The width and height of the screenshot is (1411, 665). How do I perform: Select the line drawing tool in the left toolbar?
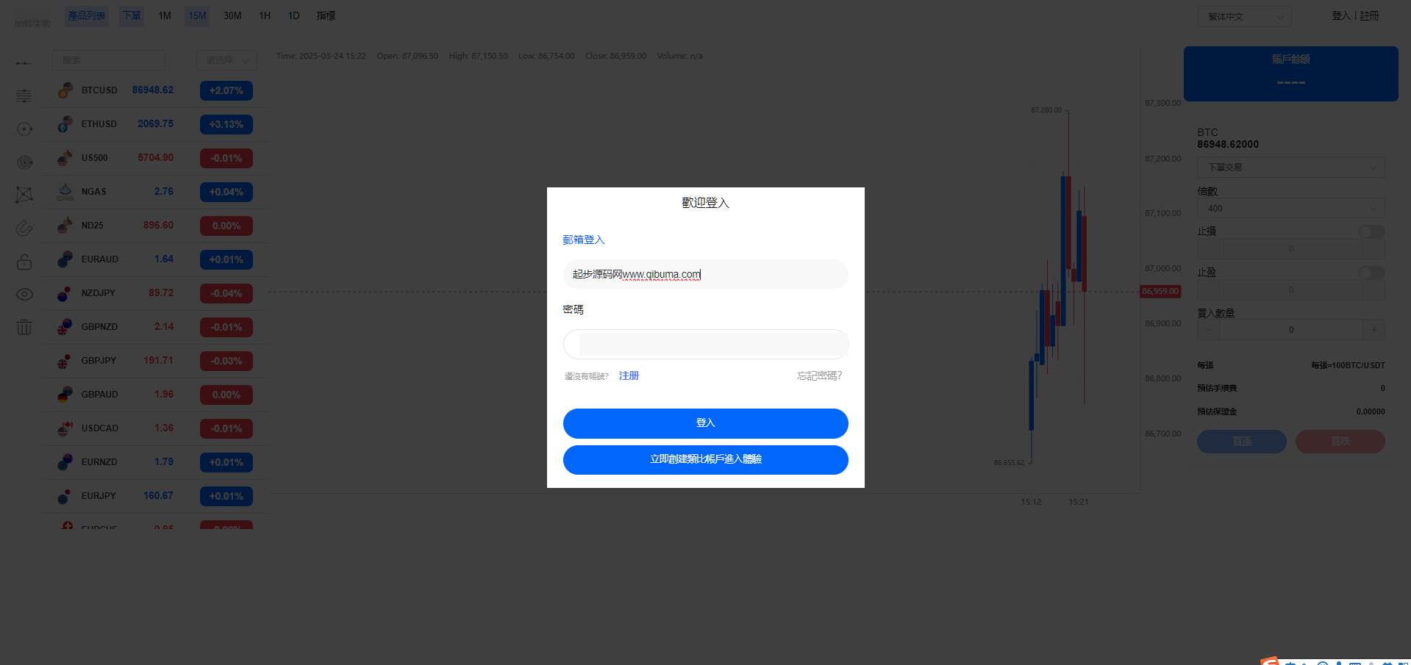[x=24, y=63]
